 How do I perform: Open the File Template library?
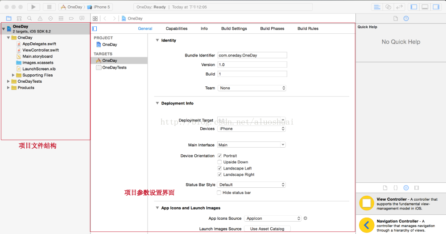pyautogui.click(x=385, y=188)
